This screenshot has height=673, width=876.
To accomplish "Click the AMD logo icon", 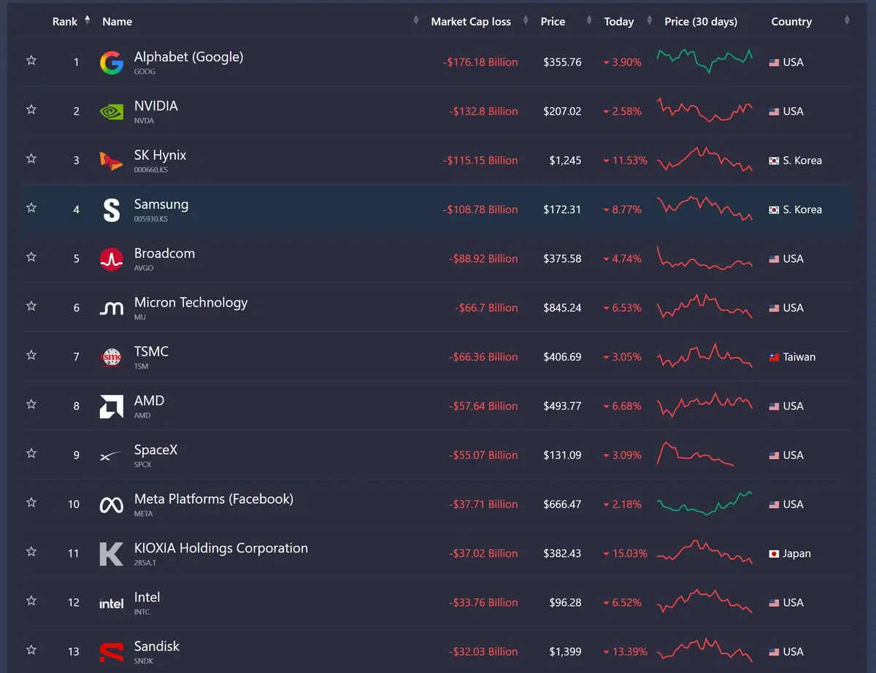I will (112, 407).
